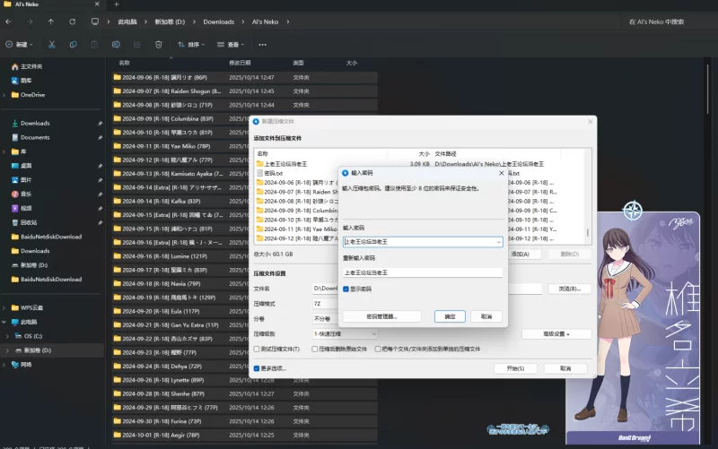Image resolution: width=718 pixels, height=449 pixels.
Task: Click the Delete trash icon in toolbar
Action: coord(159,44)
